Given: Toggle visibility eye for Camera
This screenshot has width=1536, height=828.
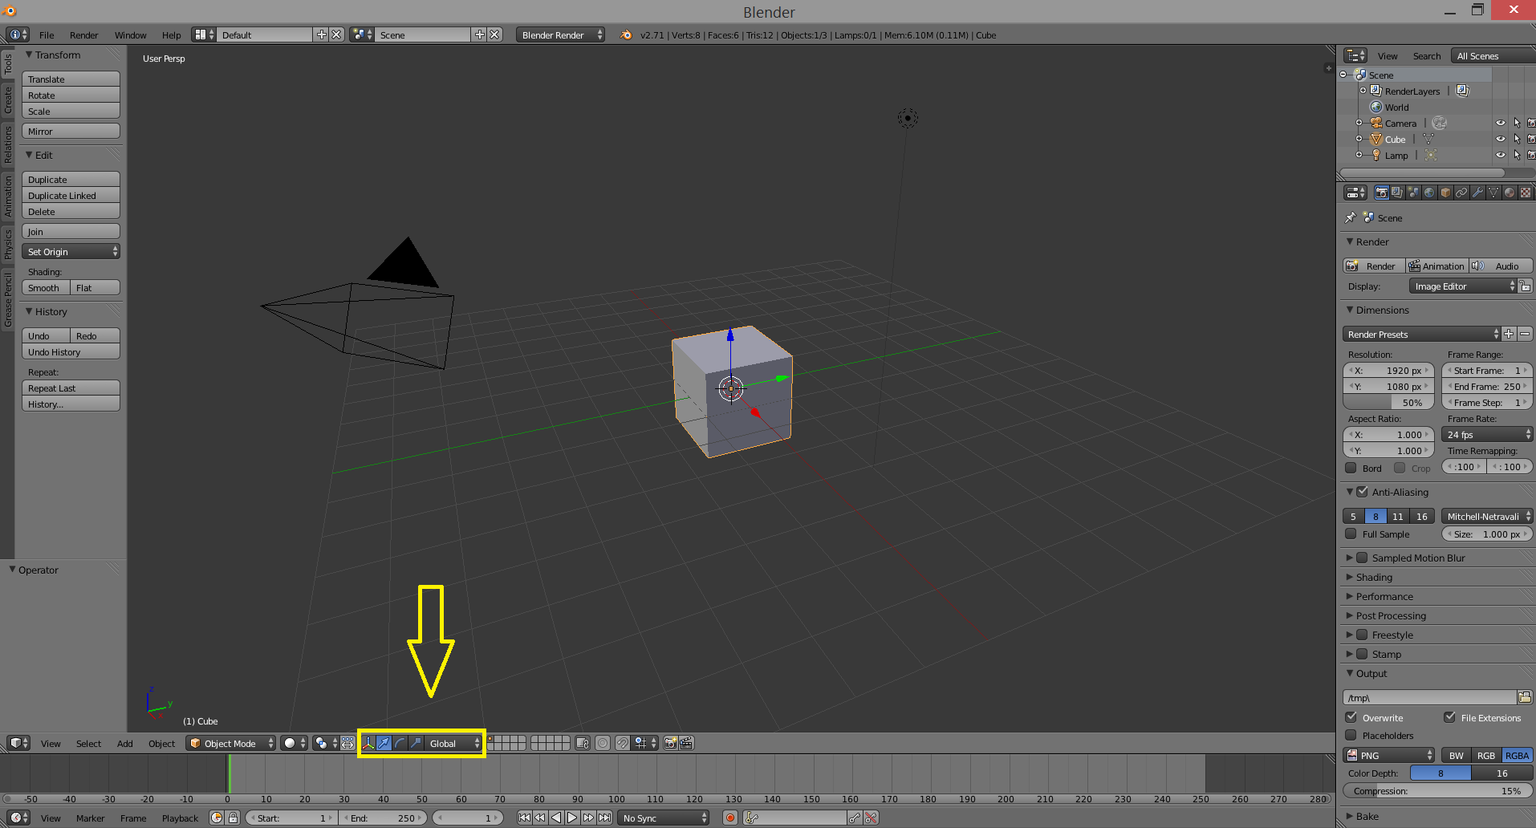Looking at the screenshot, I should click(1500, 124).
